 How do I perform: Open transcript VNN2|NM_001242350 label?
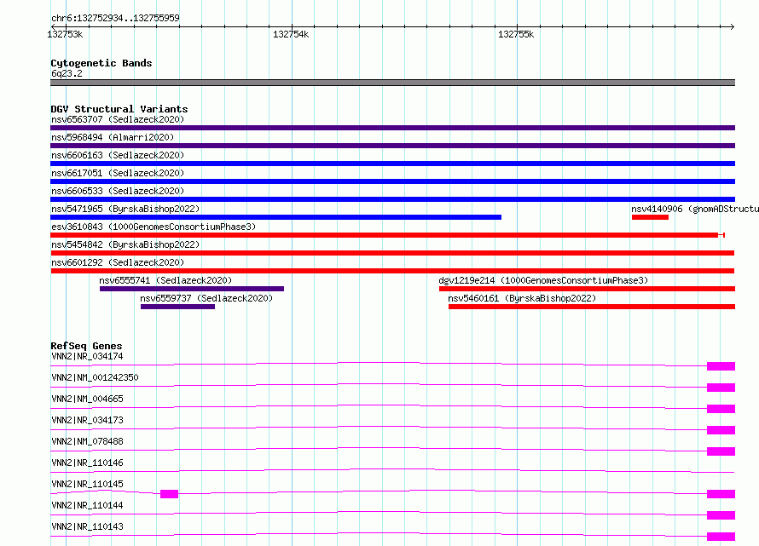pyautogui.click(x=95, y=377)
